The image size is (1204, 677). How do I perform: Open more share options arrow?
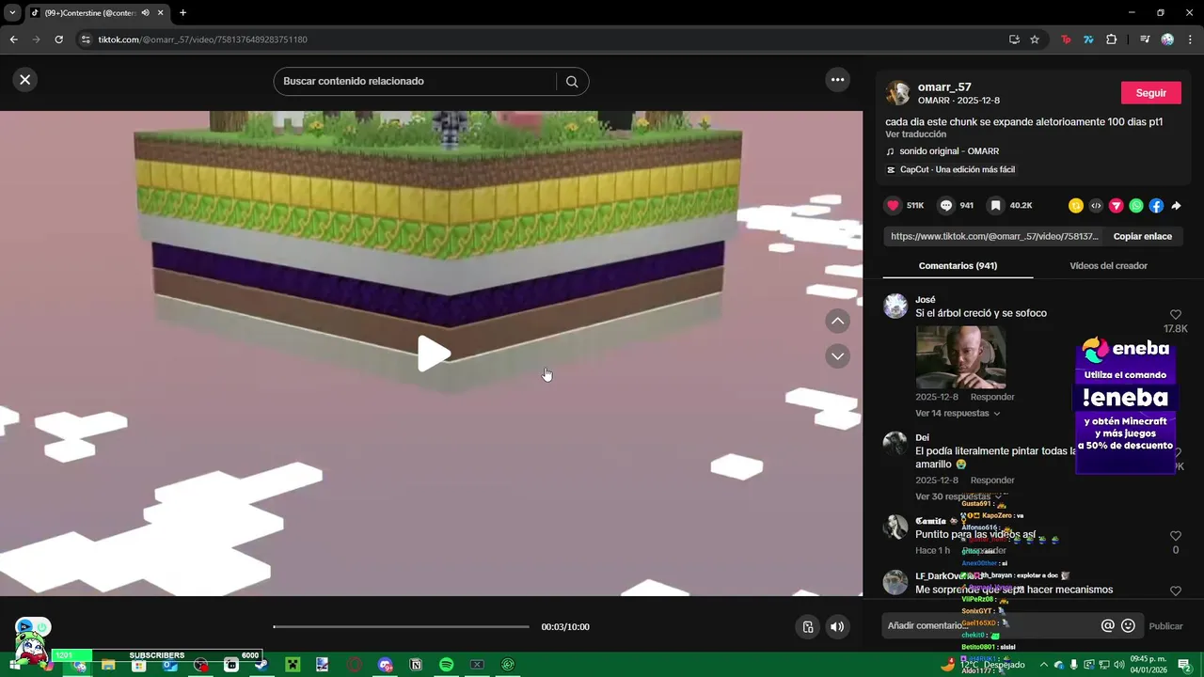tap(1176, 205)
